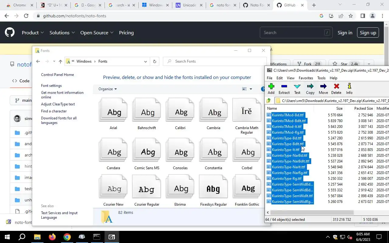389x243 pixels.
Task: Open the Info tool in 7-Zip
Action: 349,89
